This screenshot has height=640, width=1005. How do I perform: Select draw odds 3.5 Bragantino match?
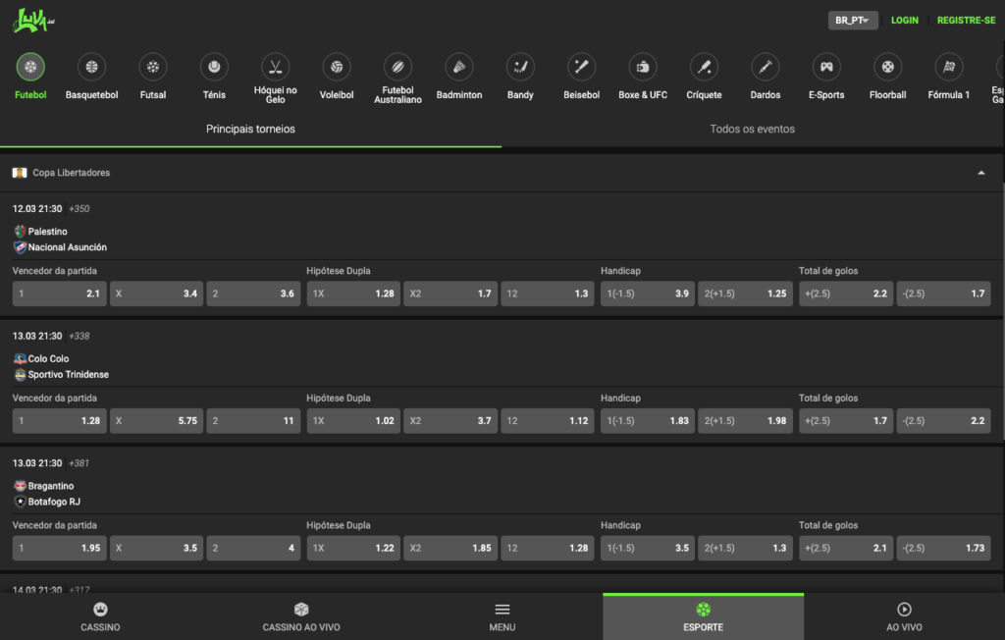coord(156,549)
